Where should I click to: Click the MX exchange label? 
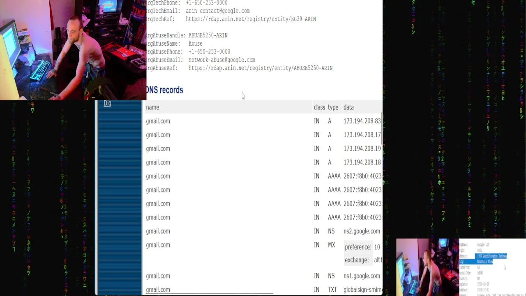click(357, 260)
